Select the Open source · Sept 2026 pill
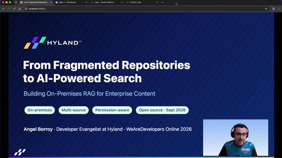 [x=162, y=110]
